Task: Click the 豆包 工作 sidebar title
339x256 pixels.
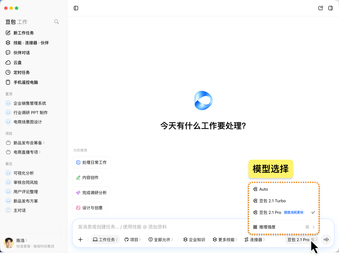Action: point(16,22)
